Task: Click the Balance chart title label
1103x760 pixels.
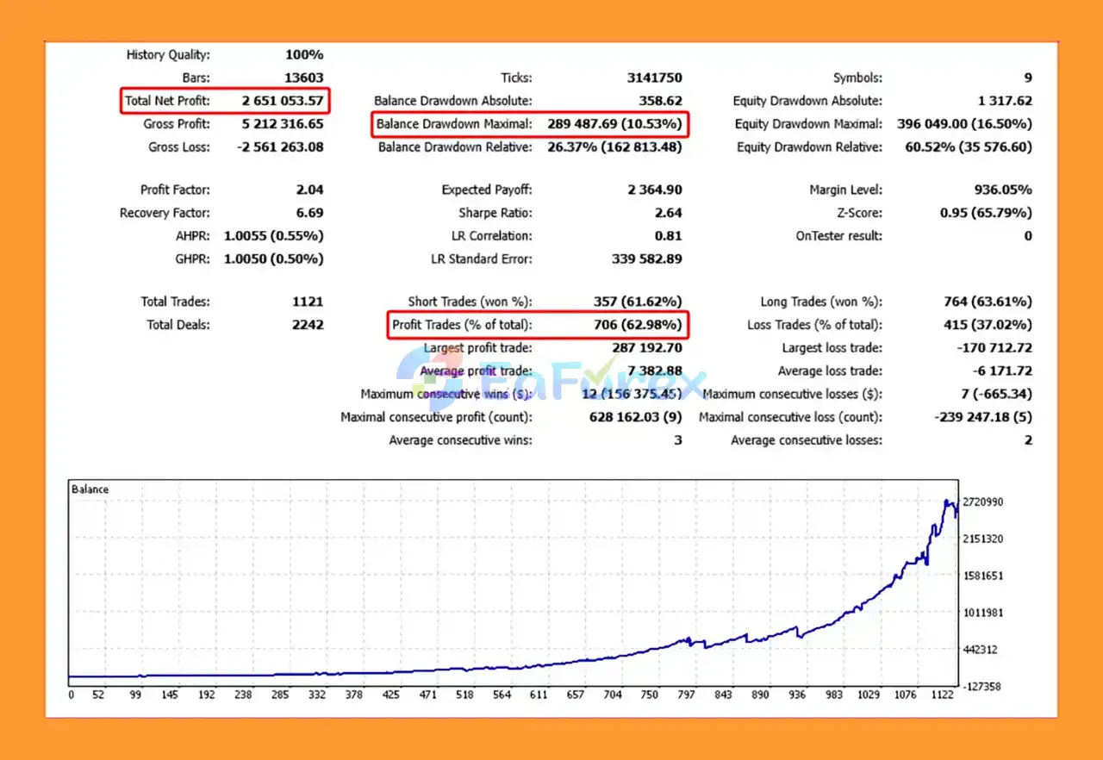Action: 90,489
